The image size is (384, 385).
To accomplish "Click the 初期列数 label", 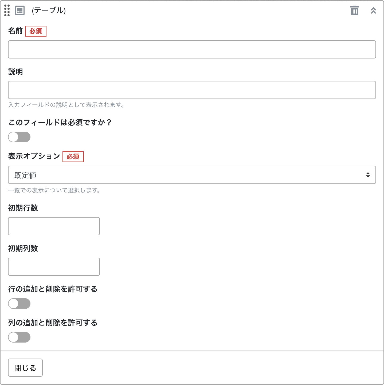I will click(x=23, y=249).
